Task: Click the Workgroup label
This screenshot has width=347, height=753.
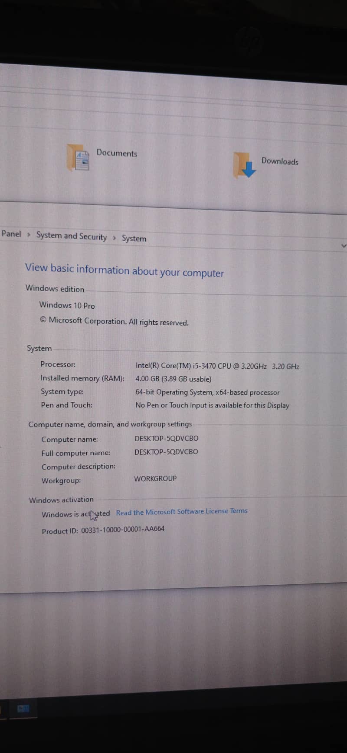Action: coord(61,480)
